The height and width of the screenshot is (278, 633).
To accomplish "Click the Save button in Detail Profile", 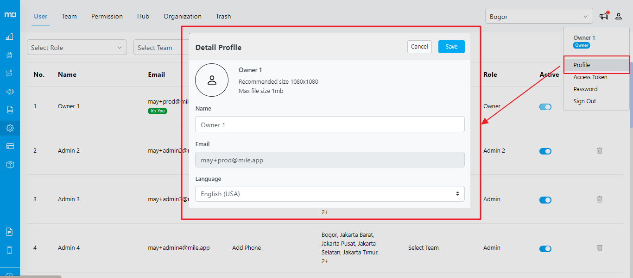I will coord(451,47).
